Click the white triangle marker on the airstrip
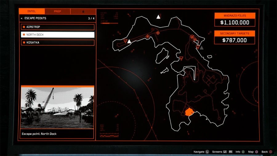The width and height of the screenshot is (277, 156). tap(129, 41)
